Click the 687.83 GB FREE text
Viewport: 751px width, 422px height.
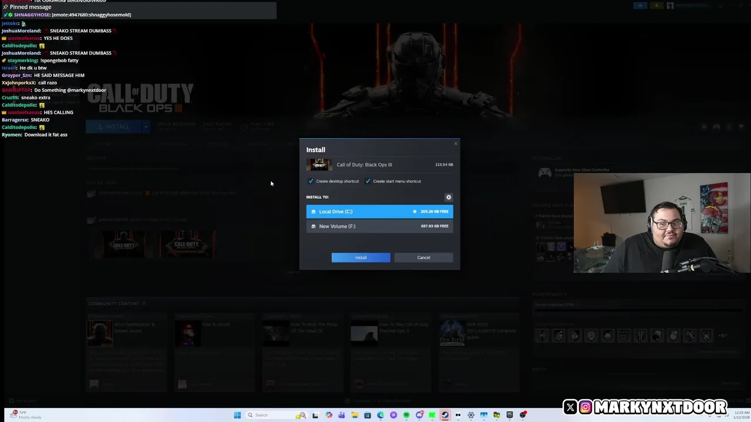coord(435,226)
